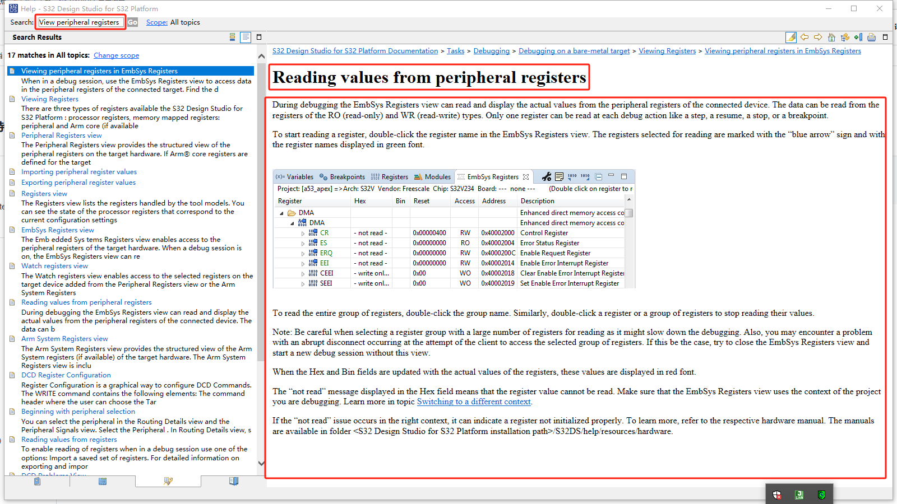The height and width of the screenshot is (504, 897).
Task: Toggle search term highlighting in the help toolbar
Action: click(791, 37)
